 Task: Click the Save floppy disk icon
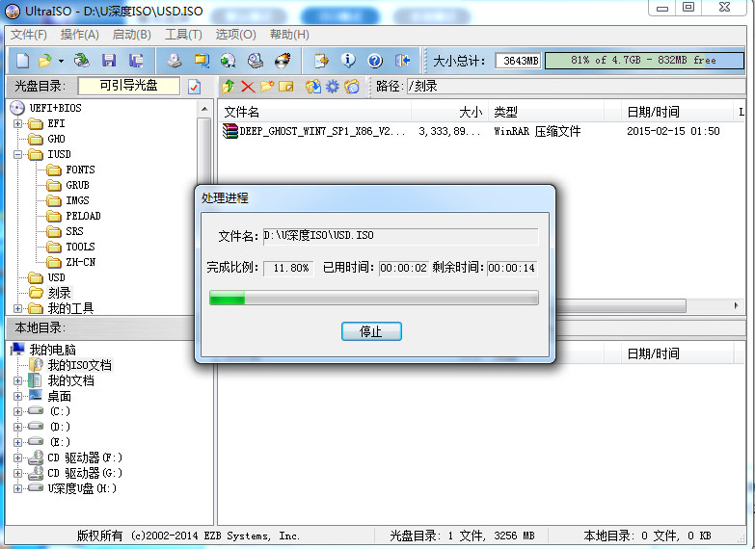pyautogui.click(x=109, y=61)
